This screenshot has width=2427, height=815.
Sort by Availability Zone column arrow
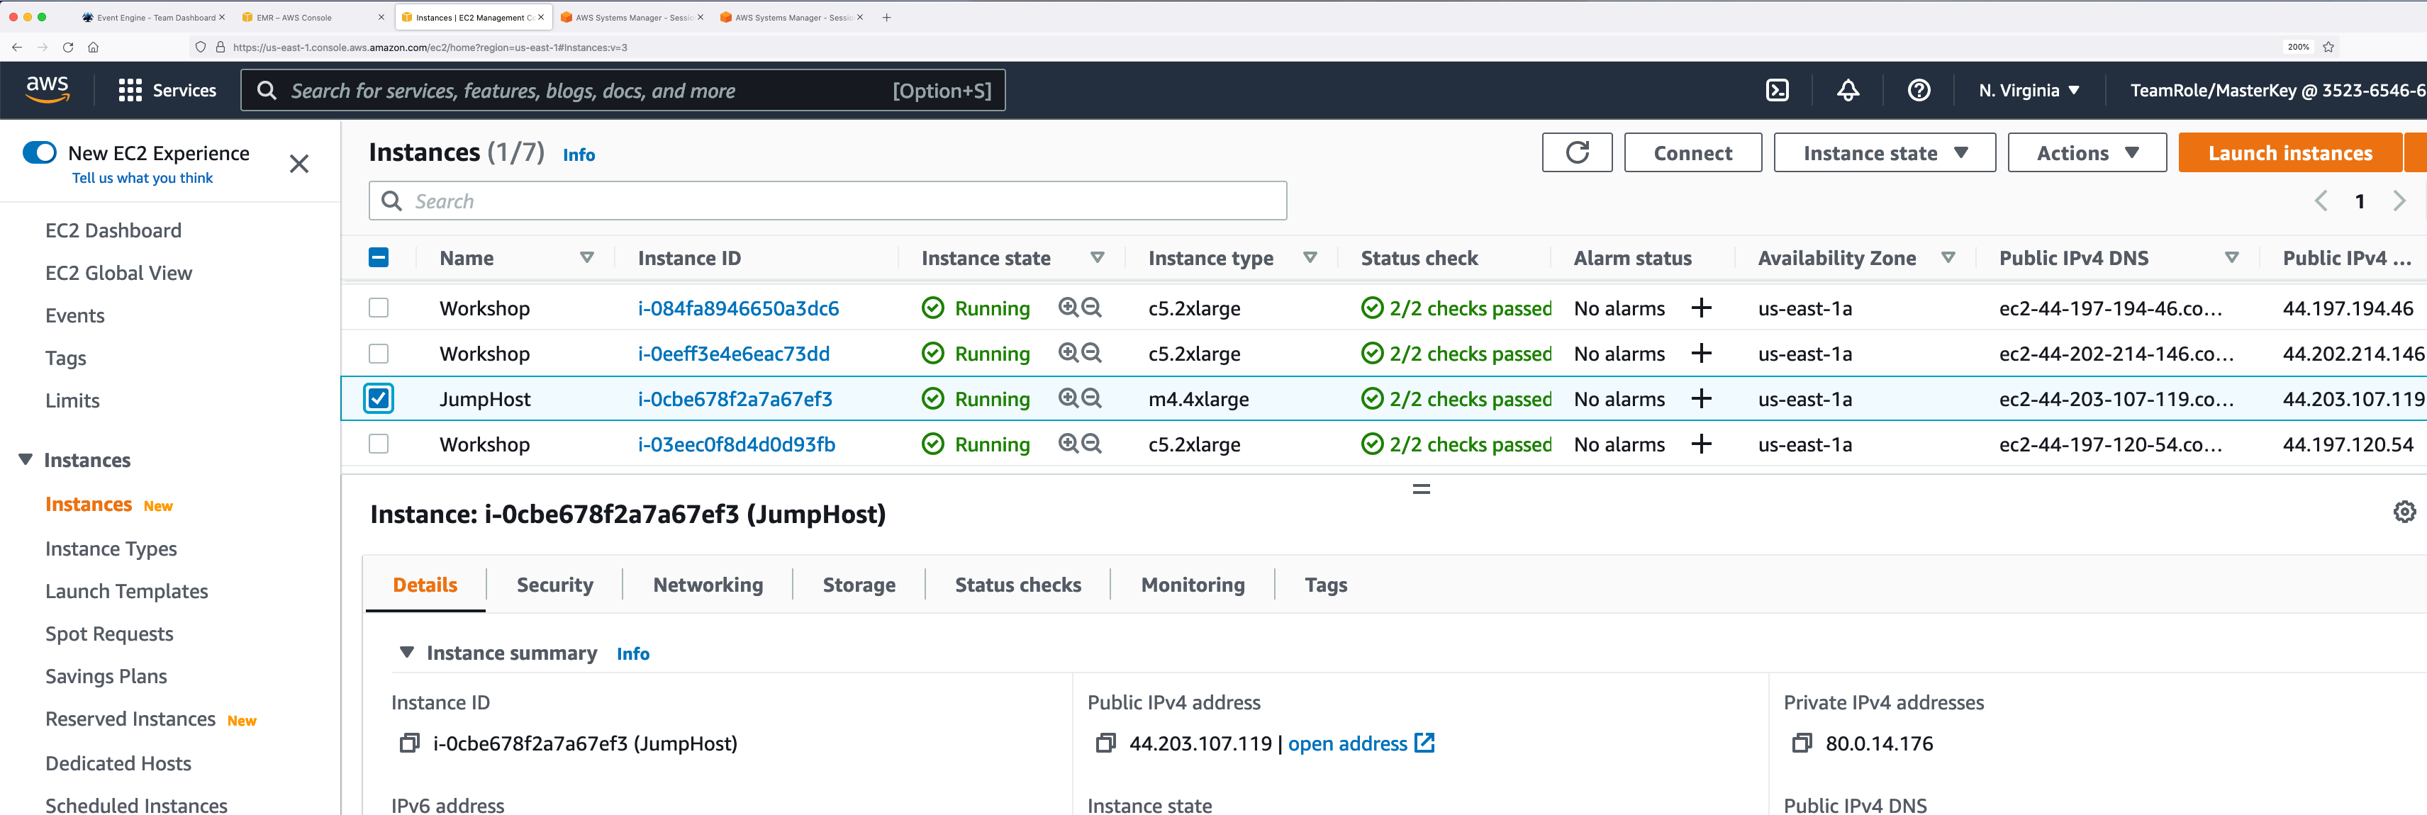pyautogui.click(x=1948, y=257)
